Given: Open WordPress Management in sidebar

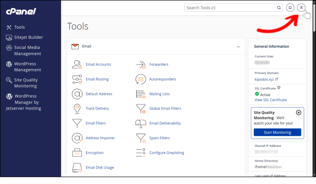Looking at the screenshot, I should [27, 67].
